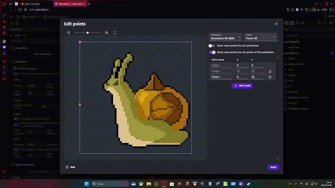Toggle the grid icon in the scene toolbar

pyautogui.click(x=302, y=23)
